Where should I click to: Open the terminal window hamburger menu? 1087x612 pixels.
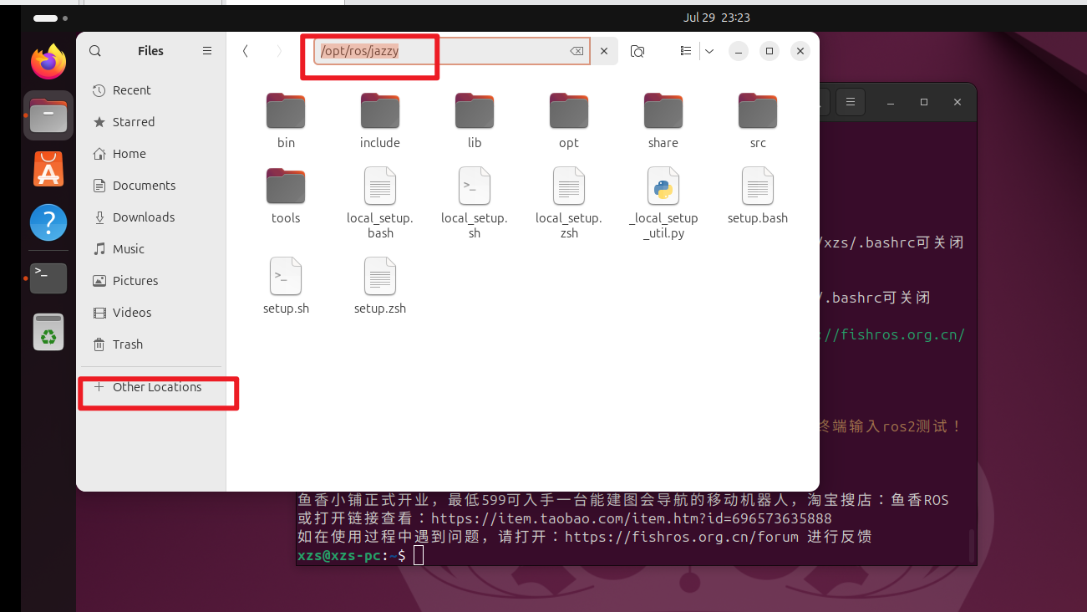pos(851,102)
